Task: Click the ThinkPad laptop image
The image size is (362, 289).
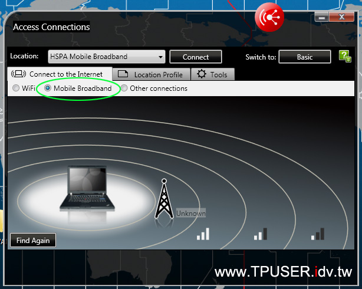Action: [x=87, y=188]
